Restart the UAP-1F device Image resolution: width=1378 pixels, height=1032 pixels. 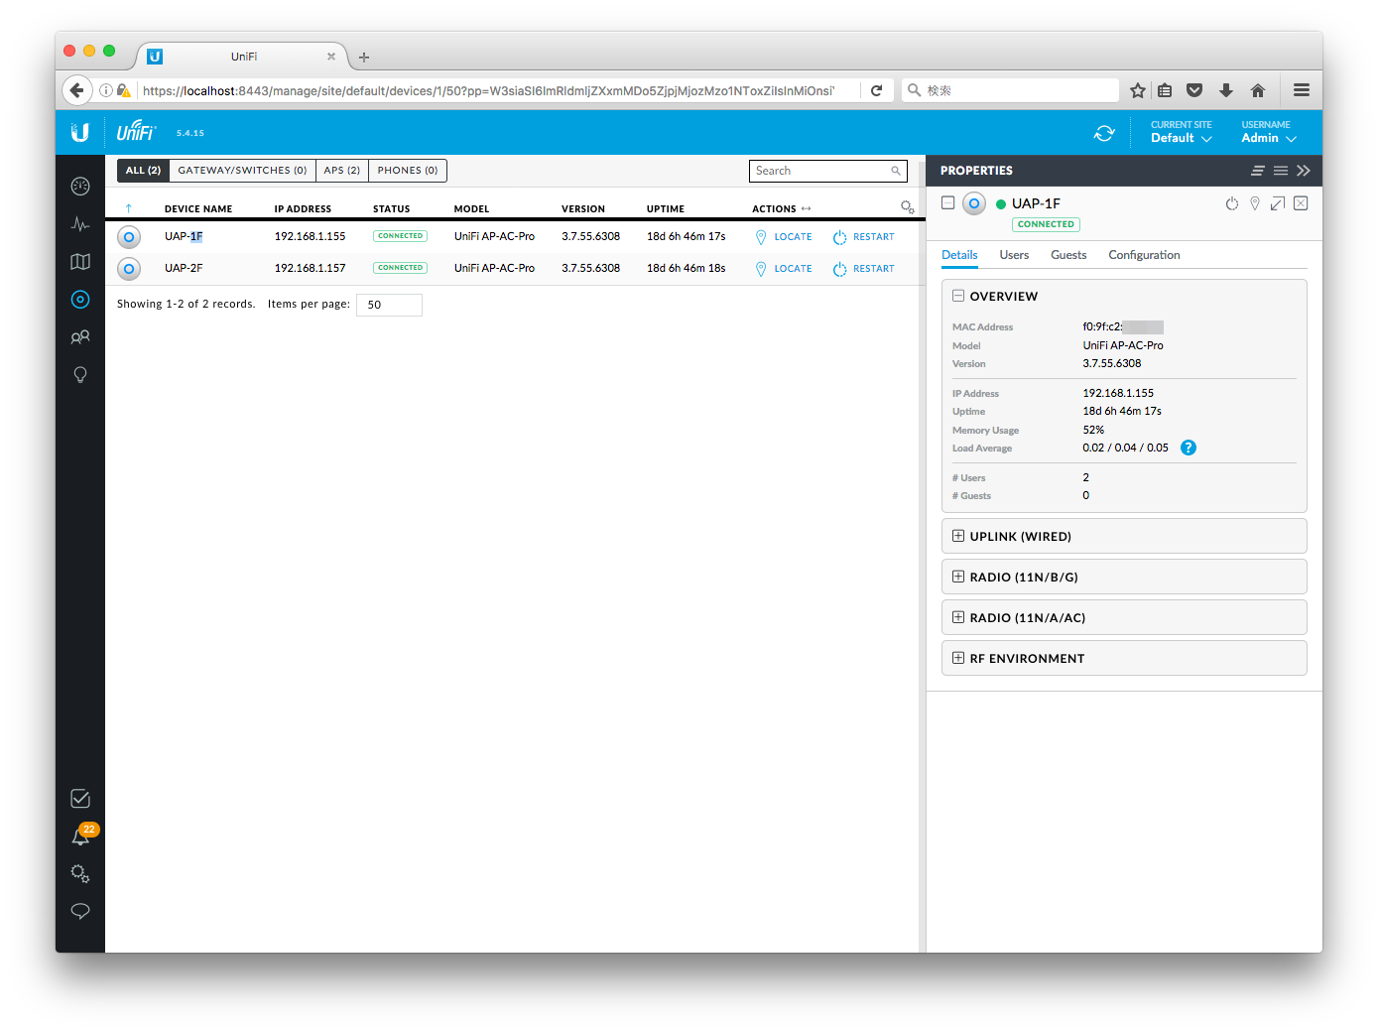[x=863, y=237]
